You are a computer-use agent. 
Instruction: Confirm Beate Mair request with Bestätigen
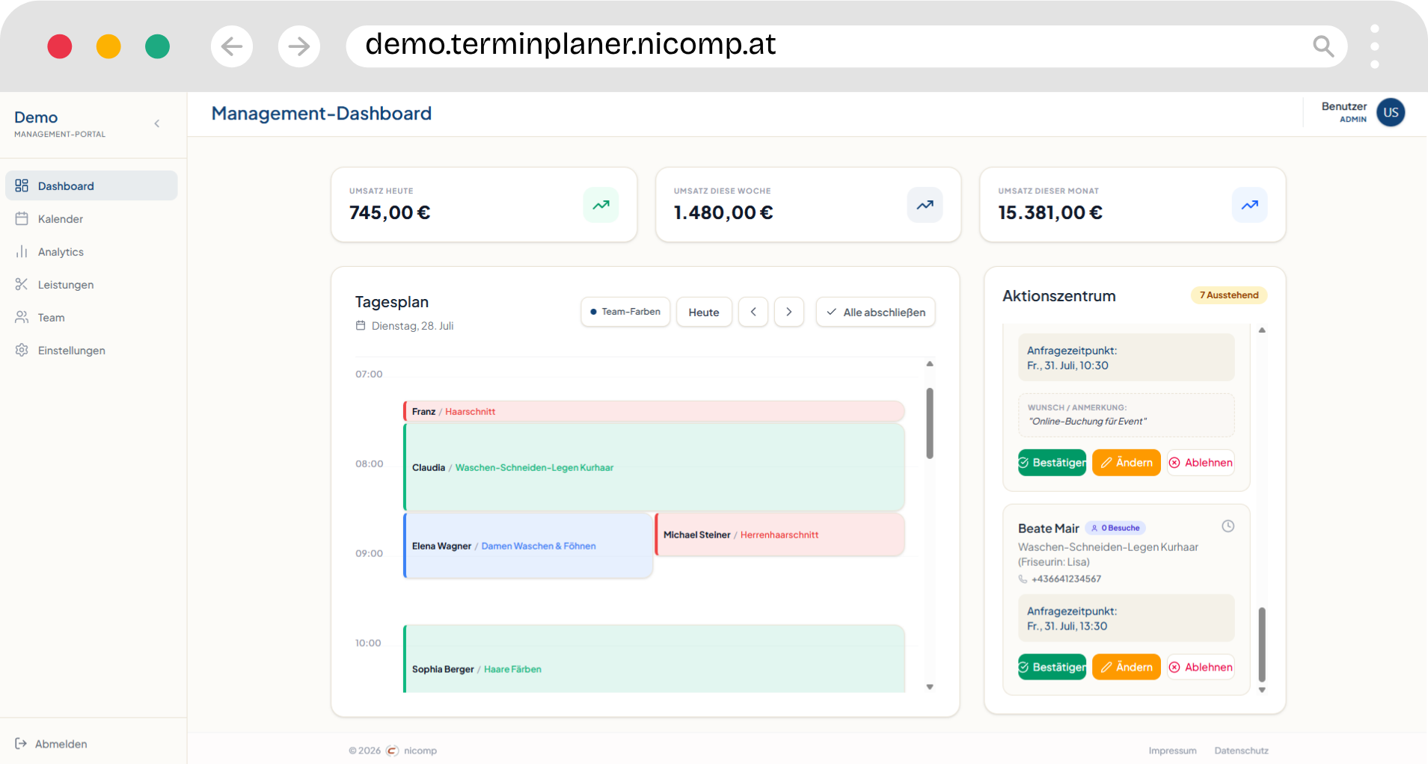[1052, 667]
